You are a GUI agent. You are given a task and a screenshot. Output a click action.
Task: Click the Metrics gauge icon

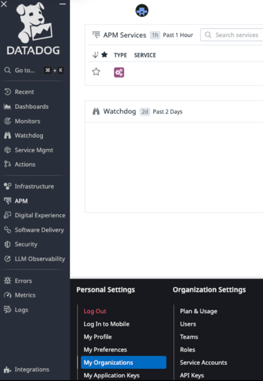point(7,295)
